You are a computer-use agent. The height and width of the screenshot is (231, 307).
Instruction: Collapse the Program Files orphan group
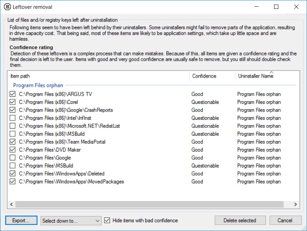point(38,85)
